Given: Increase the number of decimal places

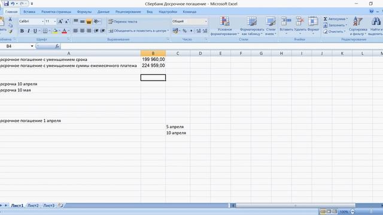Looking at the screenshot, I should [198, 30].
